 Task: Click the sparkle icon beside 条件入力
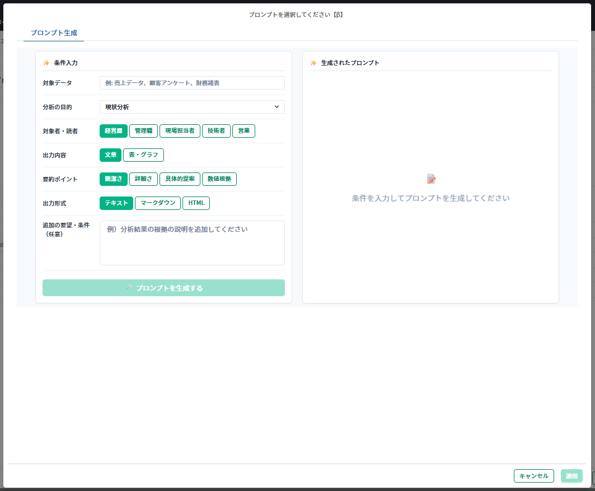(46, 63)
